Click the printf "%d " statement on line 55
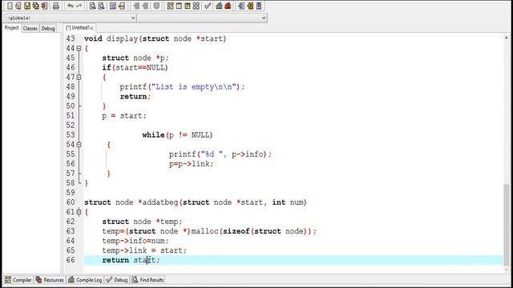The image size is (513, 288). (220, 154)
